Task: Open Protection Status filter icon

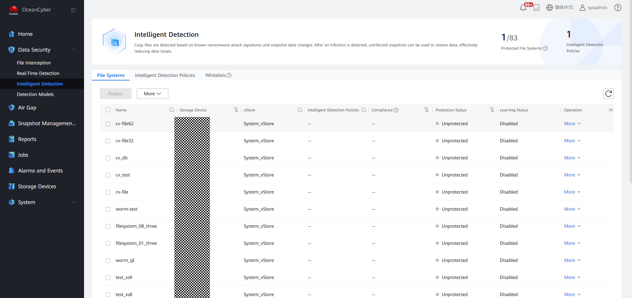Action: tap(492, 110)
